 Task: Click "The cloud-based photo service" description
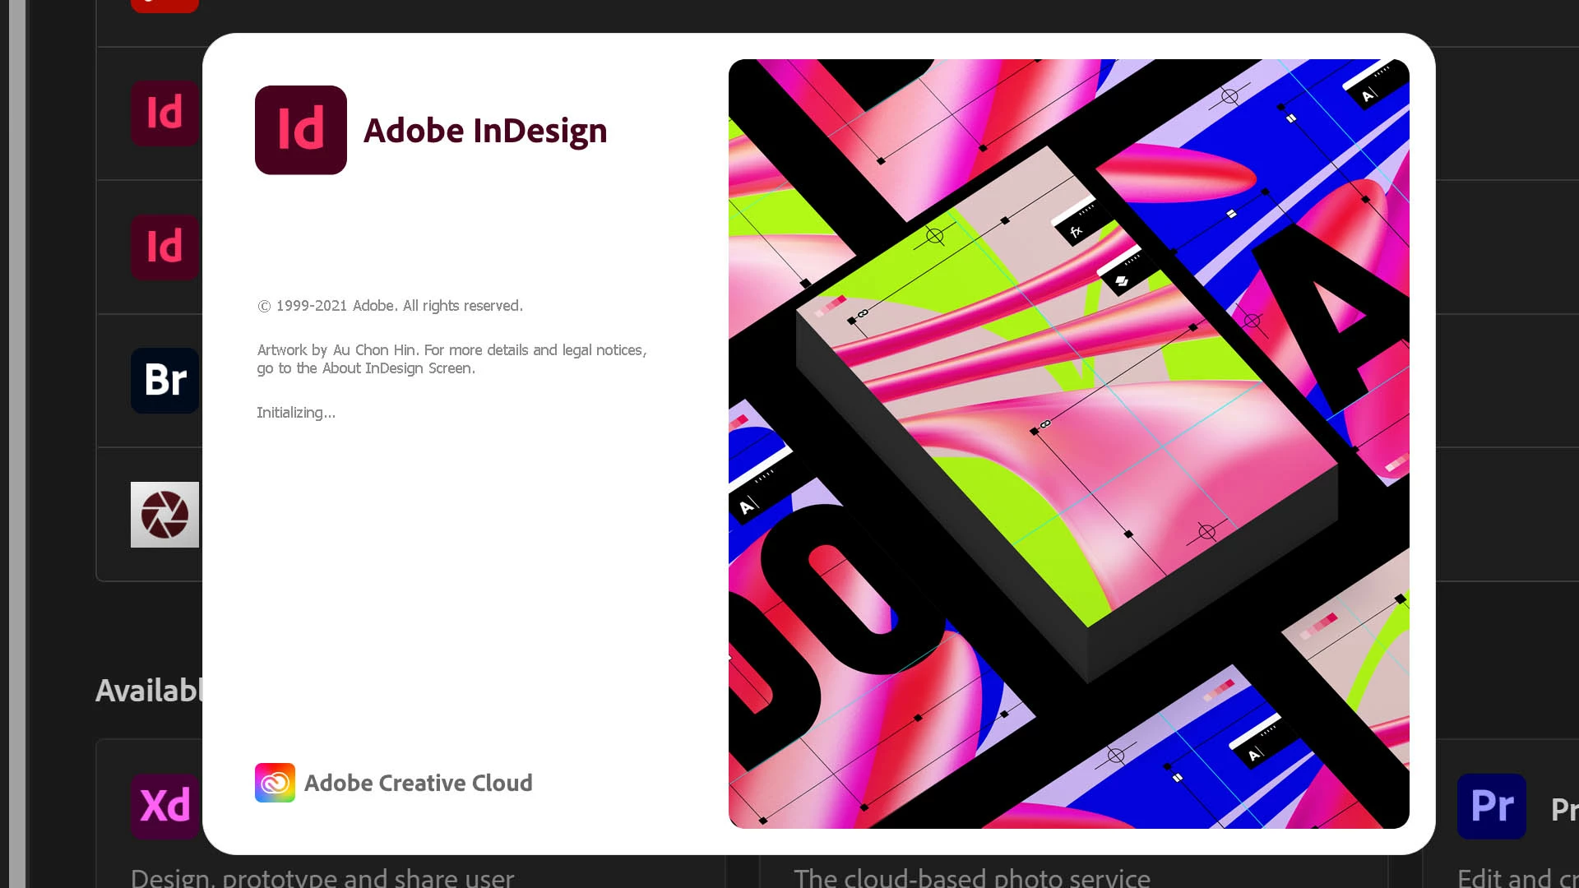click(x=971, y=877)
